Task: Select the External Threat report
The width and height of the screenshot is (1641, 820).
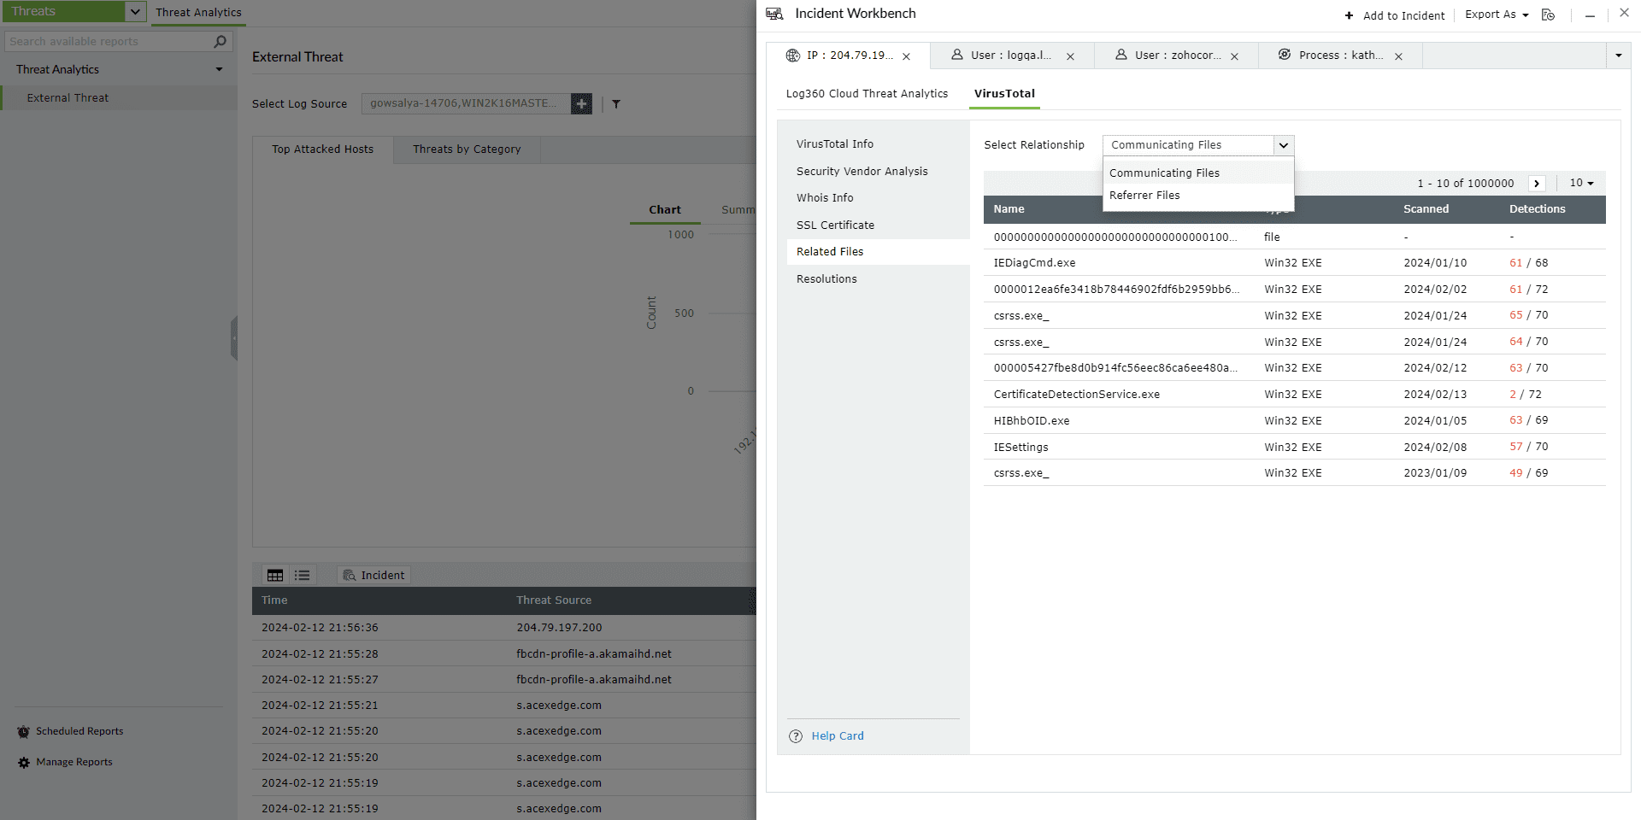Action: (x=119, y=98)
